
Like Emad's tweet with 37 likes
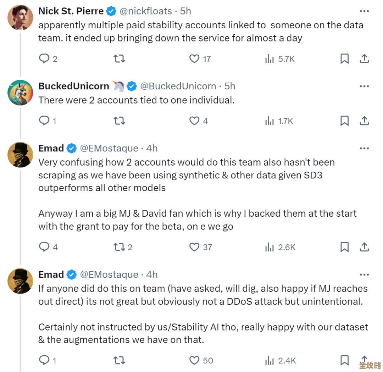tap(194, 247)
